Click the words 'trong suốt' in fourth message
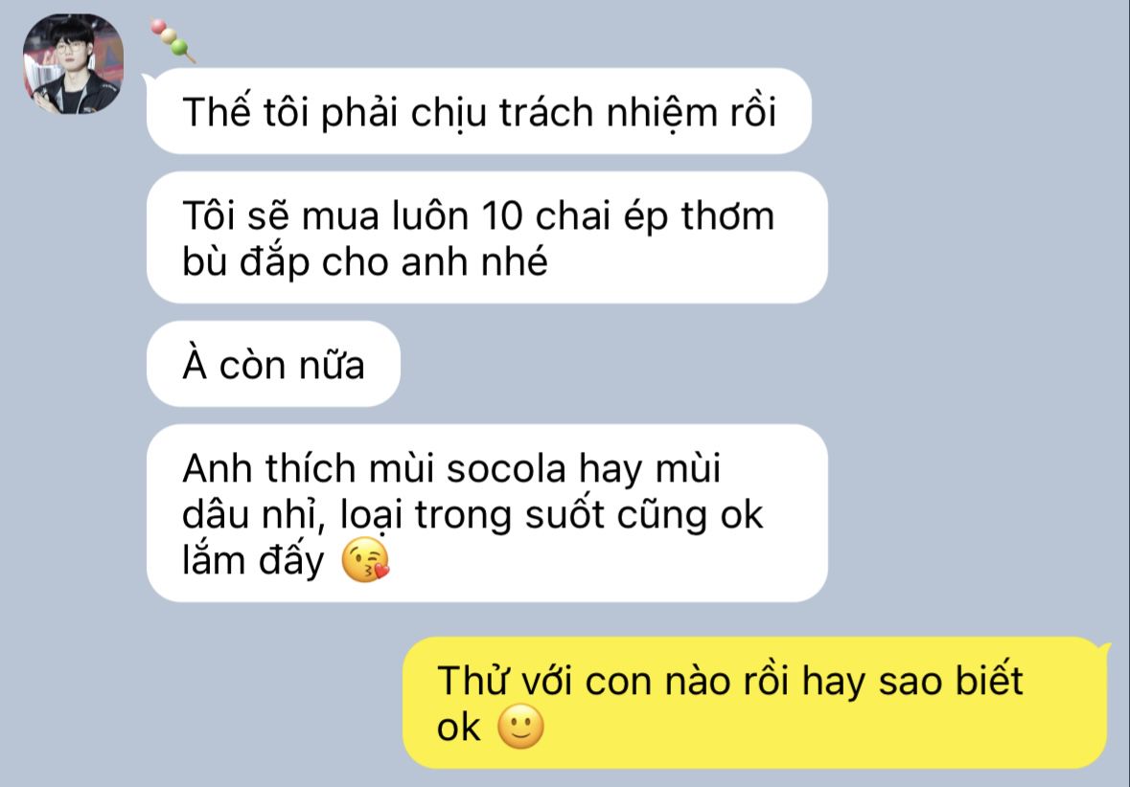This screenshot has width=1130, height=787. (498, 515)
